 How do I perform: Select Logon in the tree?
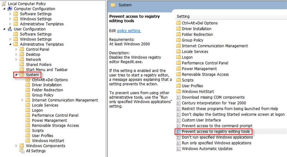(x=37, y=110)
